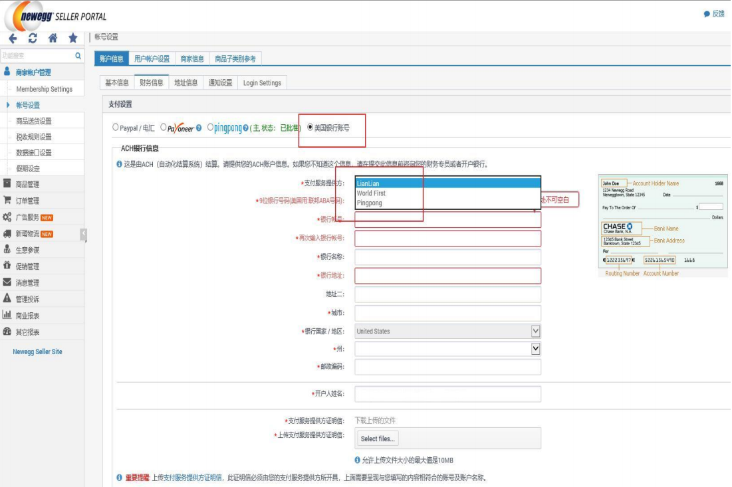Switch to the 账户信息 tab

tap(112, 58)
